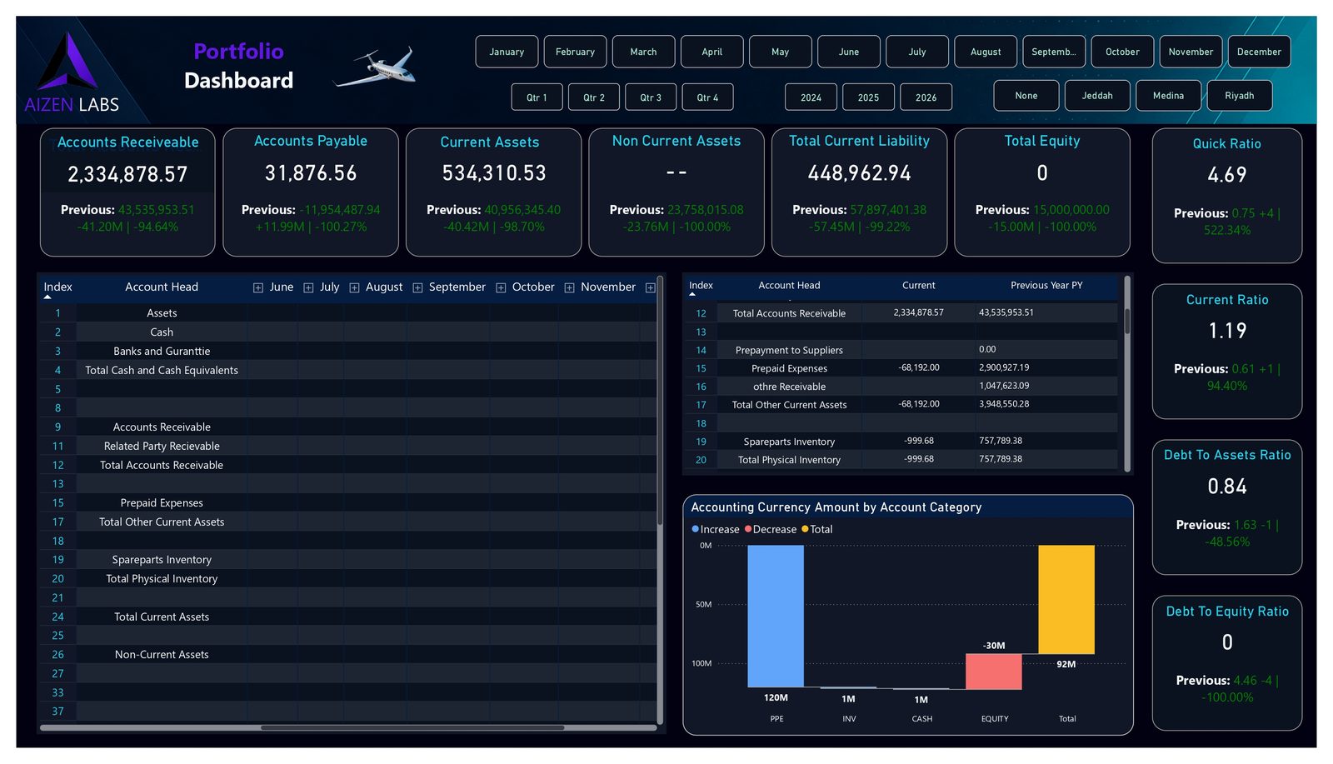The image size is (1333, 764).
Task: Click the 'Non-Current Assets' row in left table
Action: [x=348, y=654]
